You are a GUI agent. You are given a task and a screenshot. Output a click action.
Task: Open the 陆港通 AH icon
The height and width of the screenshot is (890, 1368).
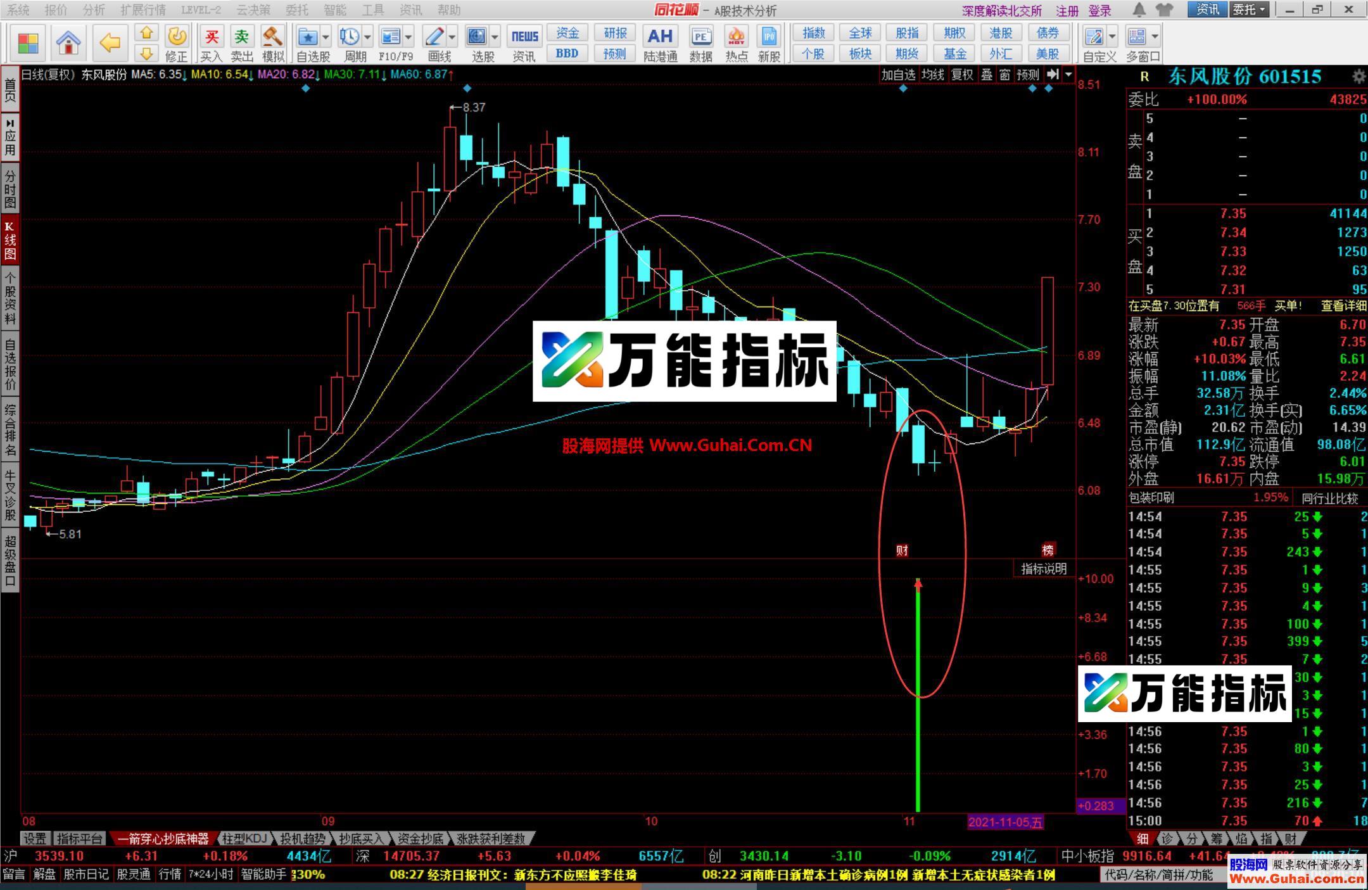click(x=660, y=37)
